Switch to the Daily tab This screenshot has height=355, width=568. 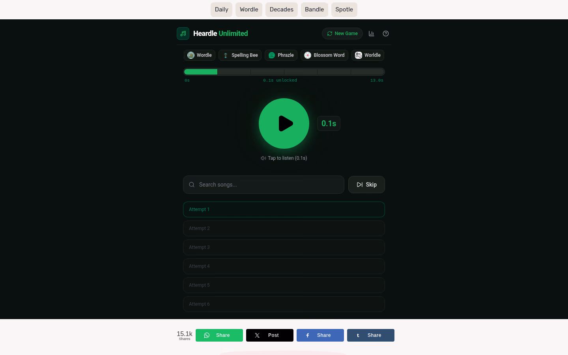222,9
